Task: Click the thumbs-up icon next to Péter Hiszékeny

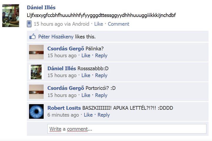Action: 32,36
